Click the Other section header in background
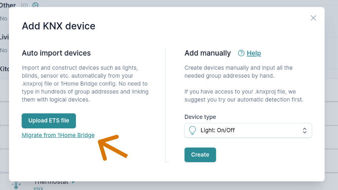The height and width of the screenshot is (190, 338). (8, 5)
